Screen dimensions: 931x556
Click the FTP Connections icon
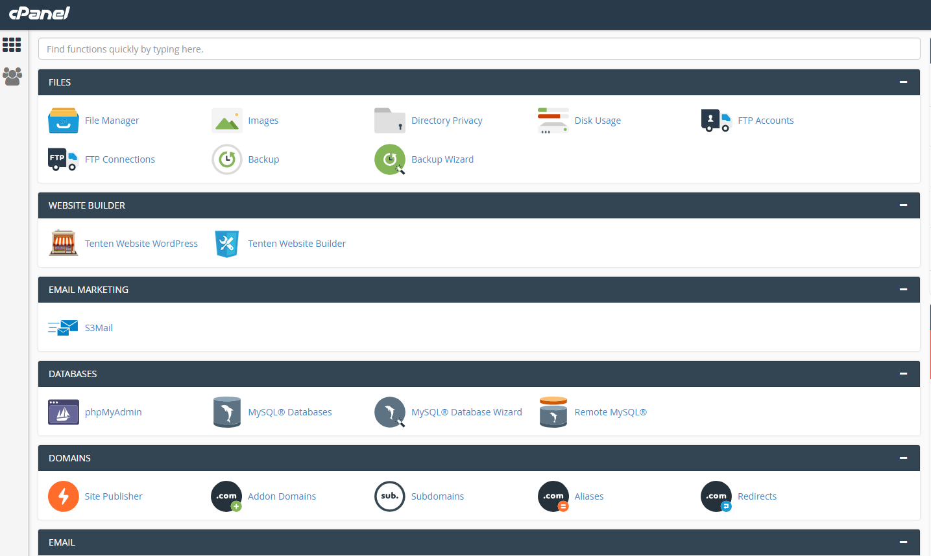(x=64, y=159)
